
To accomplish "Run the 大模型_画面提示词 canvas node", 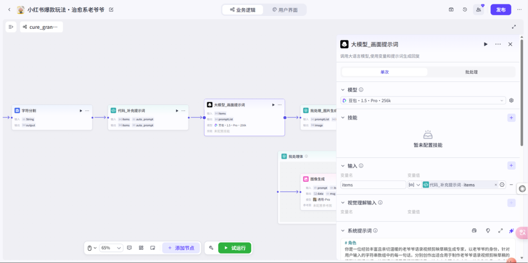I will tap(273, 105).
